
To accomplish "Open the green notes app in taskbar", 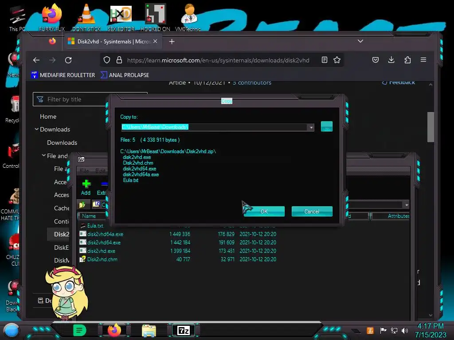I will [79, 330].
